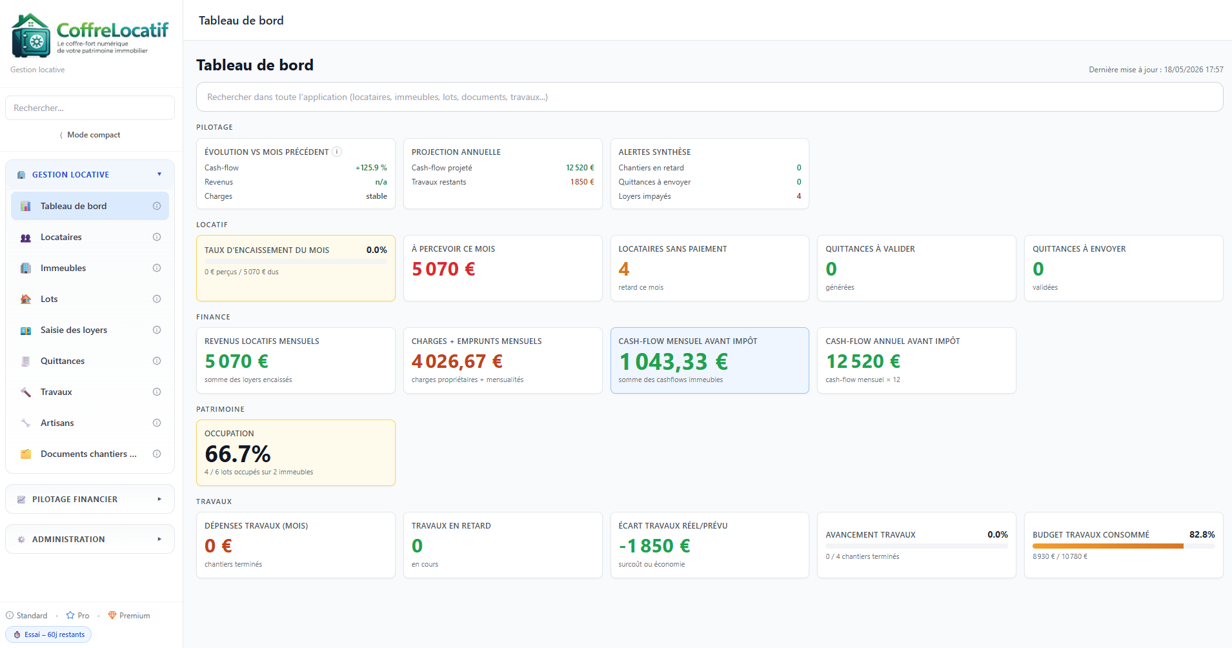Open the Occupation 66.7% card
This screenshot has height=648, width=1232.
tap(296, 452)
